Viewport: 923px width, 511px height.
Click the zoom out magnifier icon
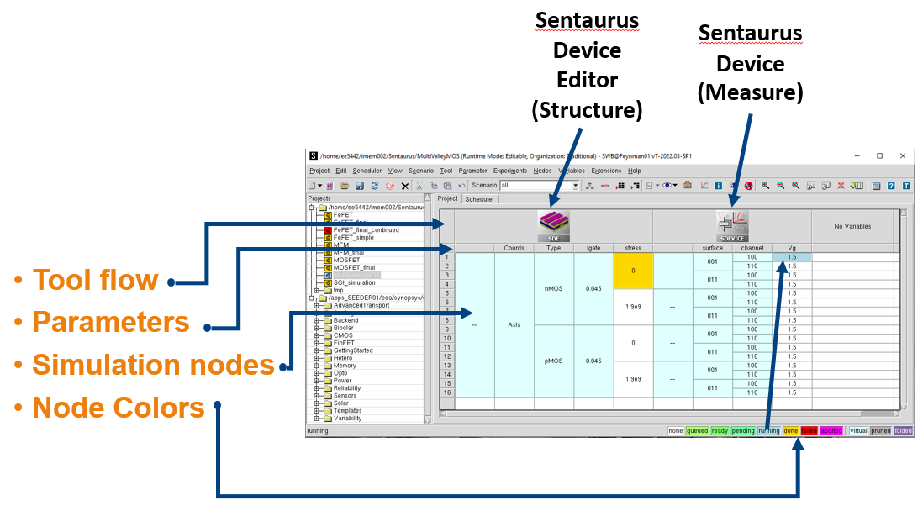pyautogui.click(x=781, y=185)
